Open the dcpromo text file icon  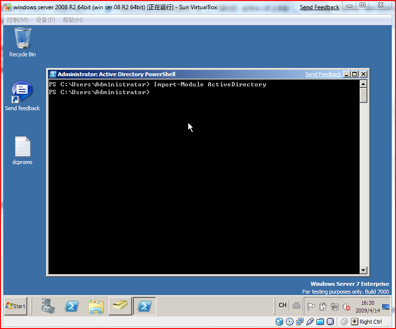(22, 151)
